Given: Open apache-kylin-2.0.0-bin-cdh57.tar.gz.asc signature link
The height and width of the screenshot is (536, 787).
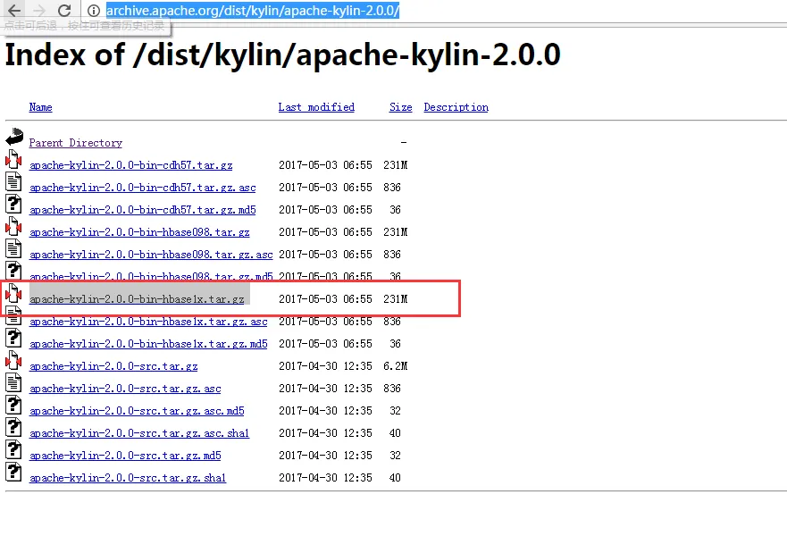Looking at the screenshot, I should click(143, 188).
